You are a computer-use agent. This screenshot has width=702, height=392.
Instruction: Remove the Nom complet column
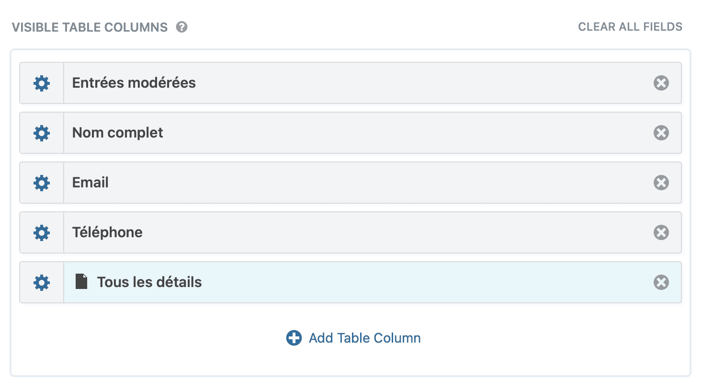pos(661,133)
